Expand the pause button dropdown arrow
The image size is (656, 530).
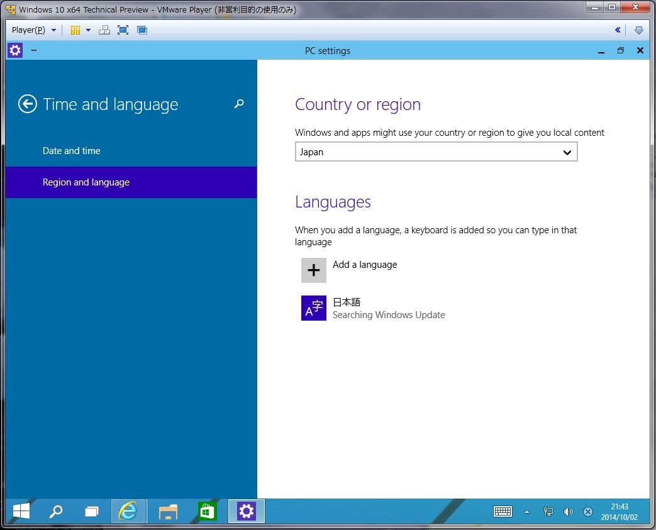click(88, 30)
